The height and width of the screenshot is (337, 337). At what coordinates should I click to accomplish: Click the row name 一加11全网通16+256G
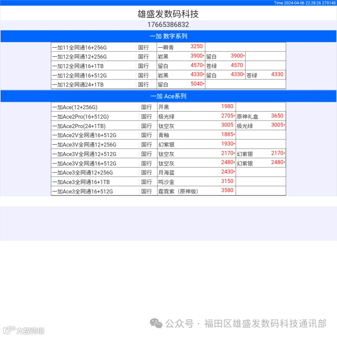point(79,48)
